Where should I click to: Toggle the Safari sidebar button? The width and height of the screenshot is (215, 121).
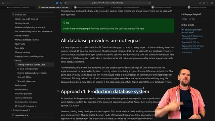pyautogui.click(x=3, y=3)
